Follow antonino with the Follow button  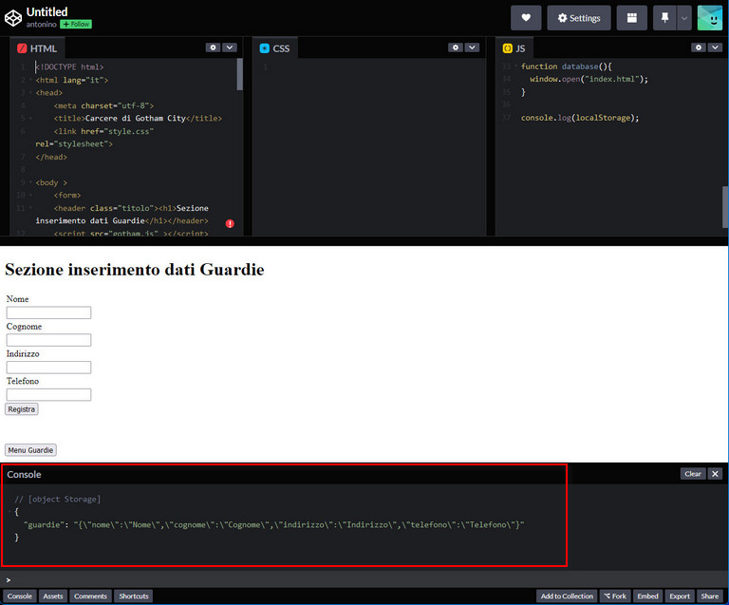point(76,24)
